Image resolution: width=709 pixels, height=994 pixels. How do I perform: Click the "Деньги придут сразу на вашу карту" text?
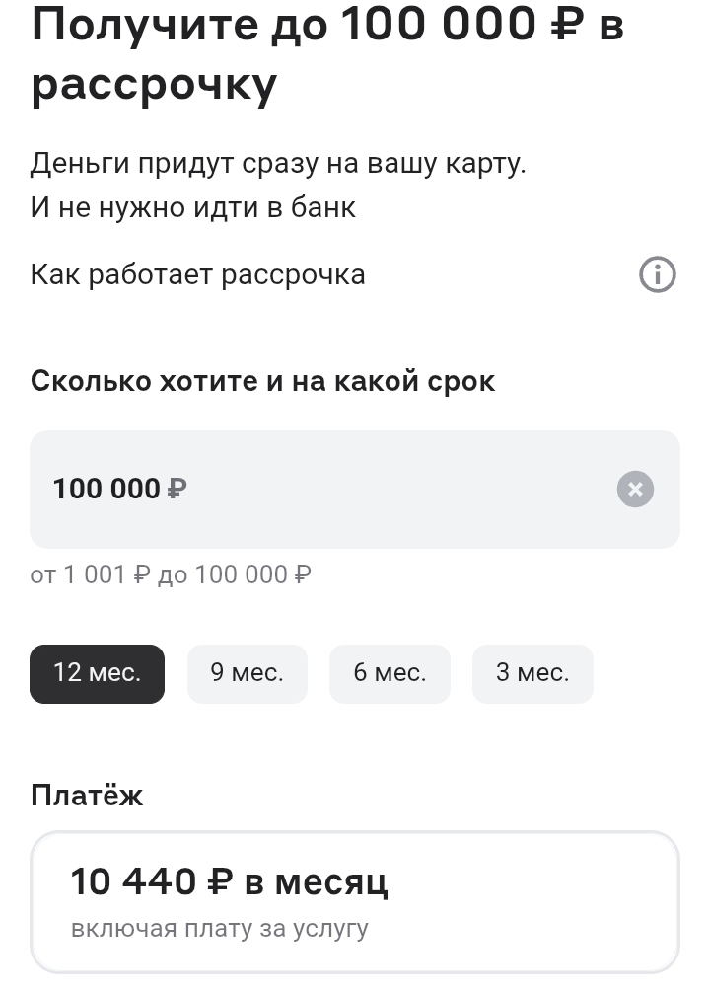pyautogui.click(x=278, y=163)
